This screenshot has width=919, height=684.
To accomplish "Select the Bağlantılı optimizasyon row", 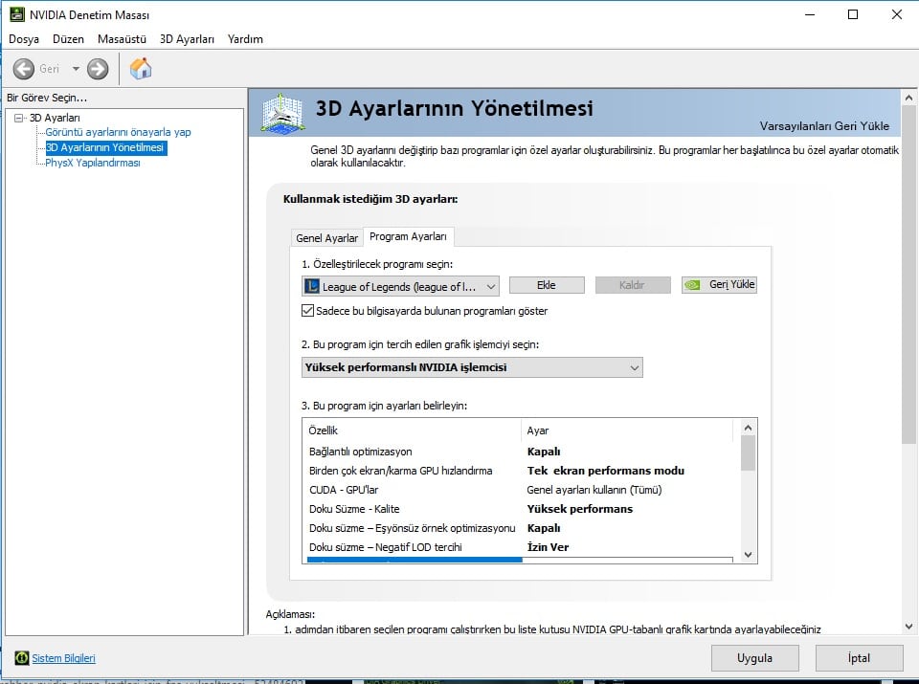I will [521, 452].
